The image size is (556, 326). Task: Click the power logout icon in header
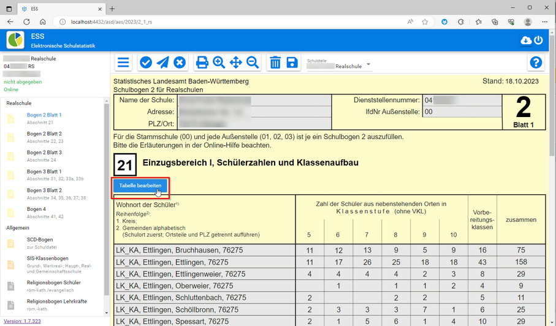tap(539, 40)
